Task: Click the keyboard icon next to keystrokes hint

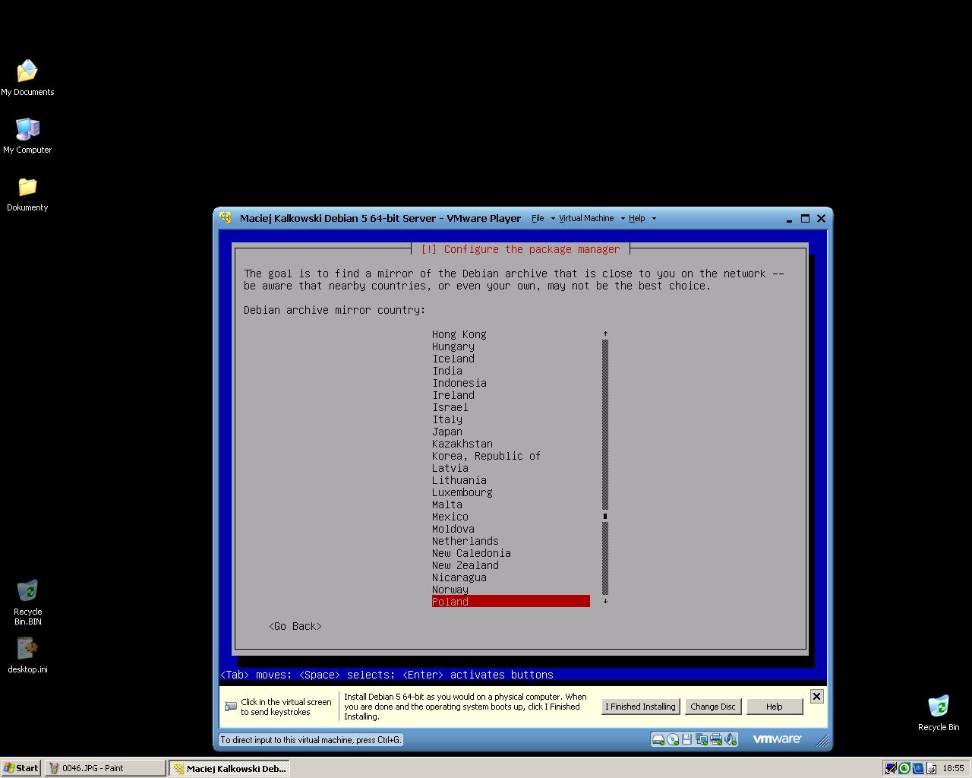Action: pos(231,707)
